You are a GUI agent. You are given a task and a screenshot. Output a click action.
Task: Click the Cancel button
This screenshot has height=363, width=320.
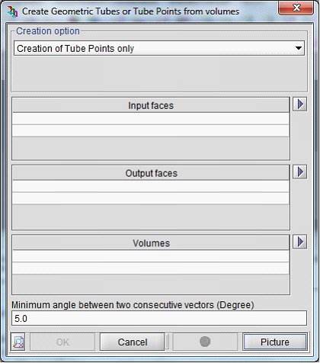pos(133,342)
